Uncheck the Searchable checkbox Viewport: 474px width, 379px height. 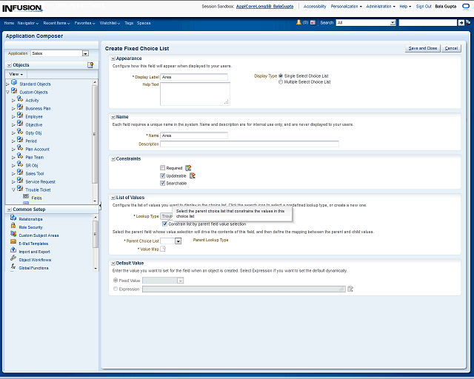pos(163,183)
